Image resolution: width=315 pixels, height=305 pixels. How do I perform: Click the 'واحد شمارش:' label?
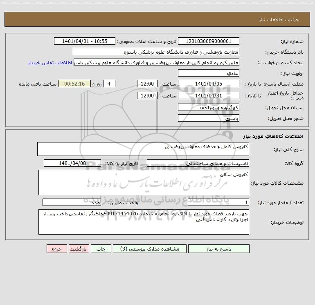click(x=123, y=203)
